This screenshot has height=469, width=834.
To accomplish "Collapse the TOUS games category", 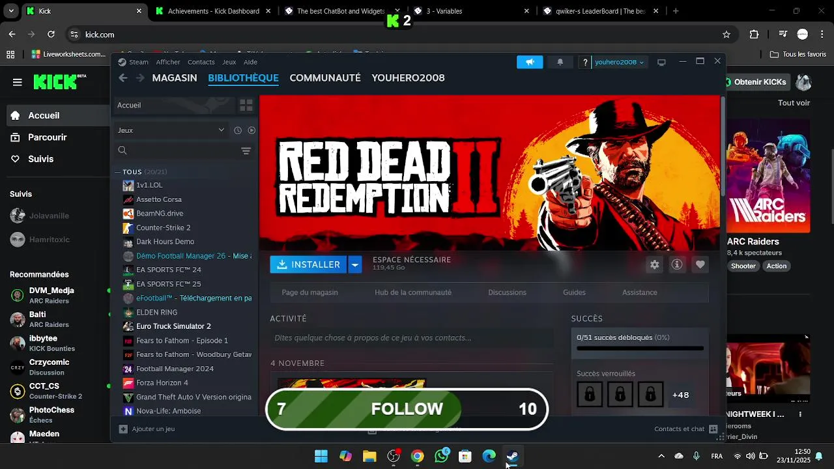I will point(118,172).
